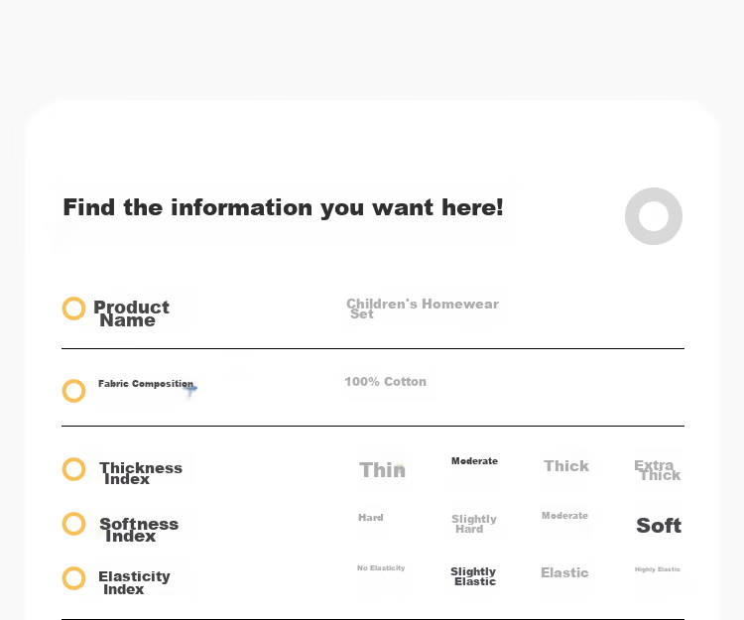Screen dimensions: 744x620
Task: Select the No Elasticity option
Action: pyautogui.click(x=381, y=567)
